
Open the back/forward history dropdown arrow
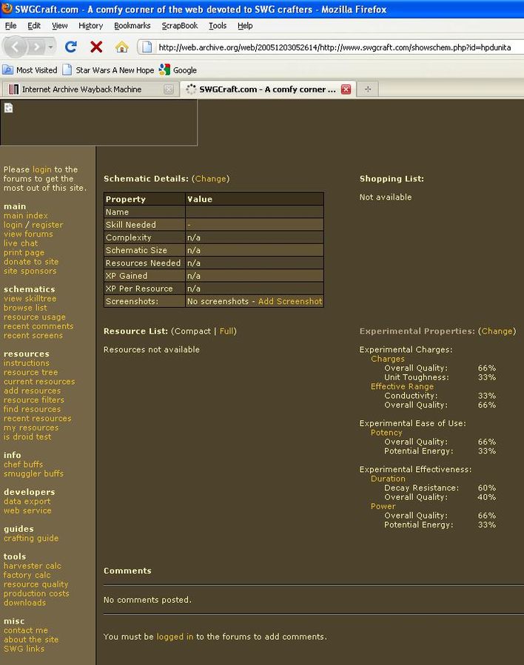(51, 47)
